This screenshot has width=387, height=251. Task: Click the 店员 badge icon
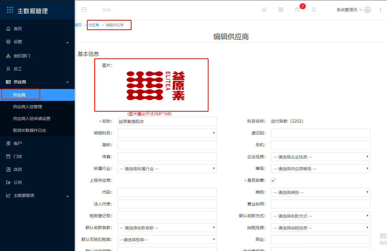click(8, 169)
